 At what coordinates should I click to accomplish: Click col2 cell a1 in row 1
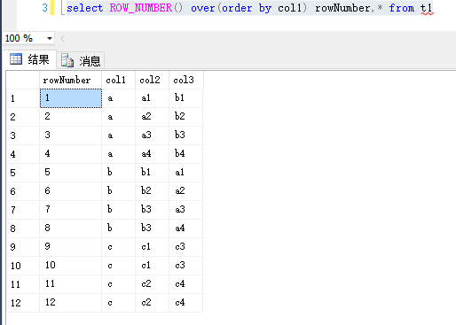tap(152, 98)
